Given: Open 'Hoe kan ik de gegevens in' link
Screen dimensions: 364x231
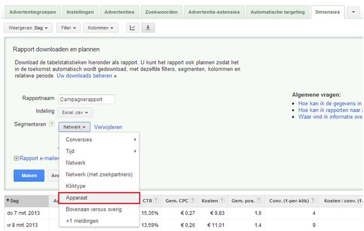Looking at the screenshot, I should [330, 104].
